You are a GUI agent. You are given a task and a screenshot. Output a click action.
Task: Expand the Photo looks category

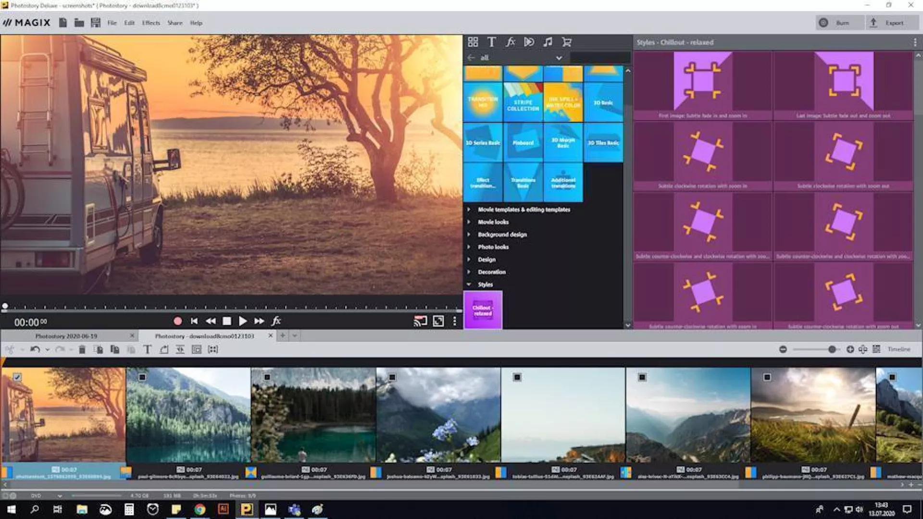(x=469, y=247)
